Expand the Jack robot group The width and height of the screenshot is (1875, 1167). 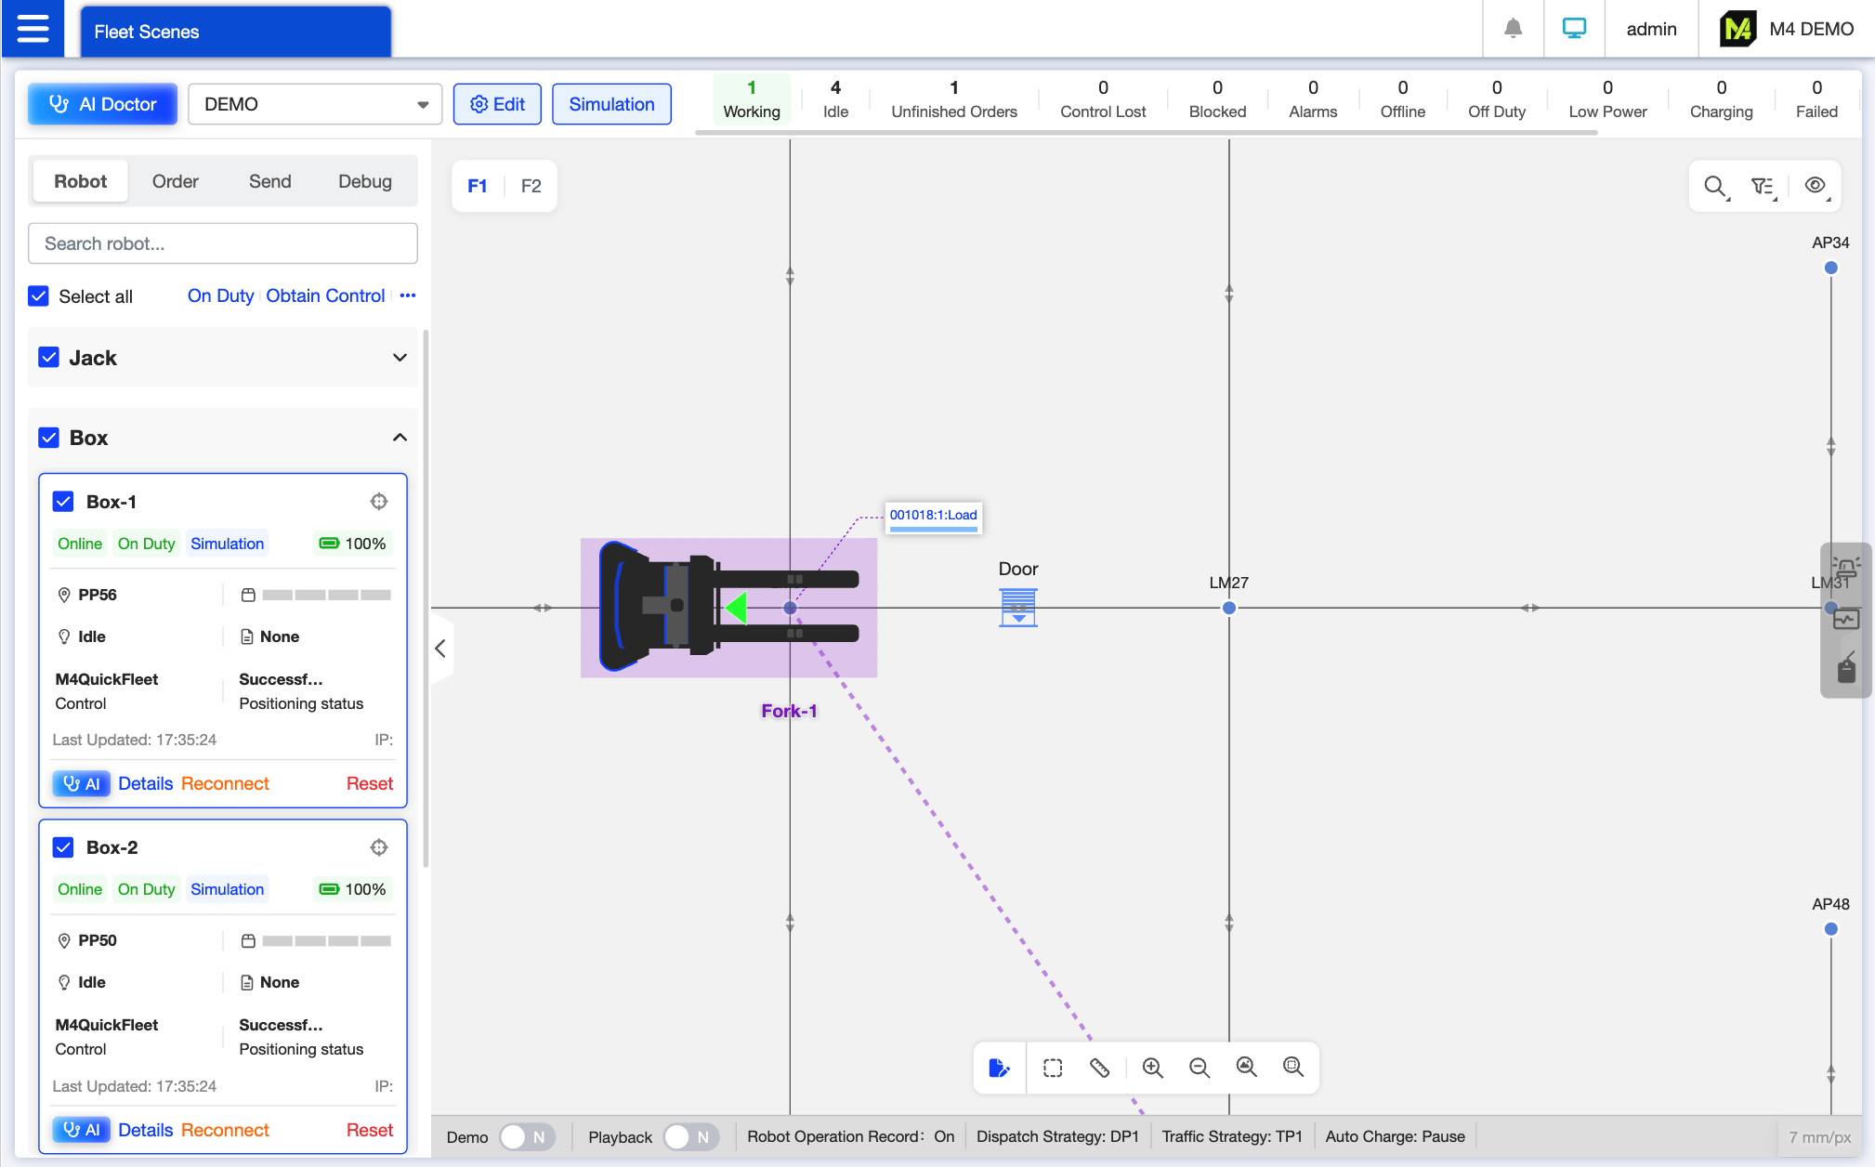point(400,358)
